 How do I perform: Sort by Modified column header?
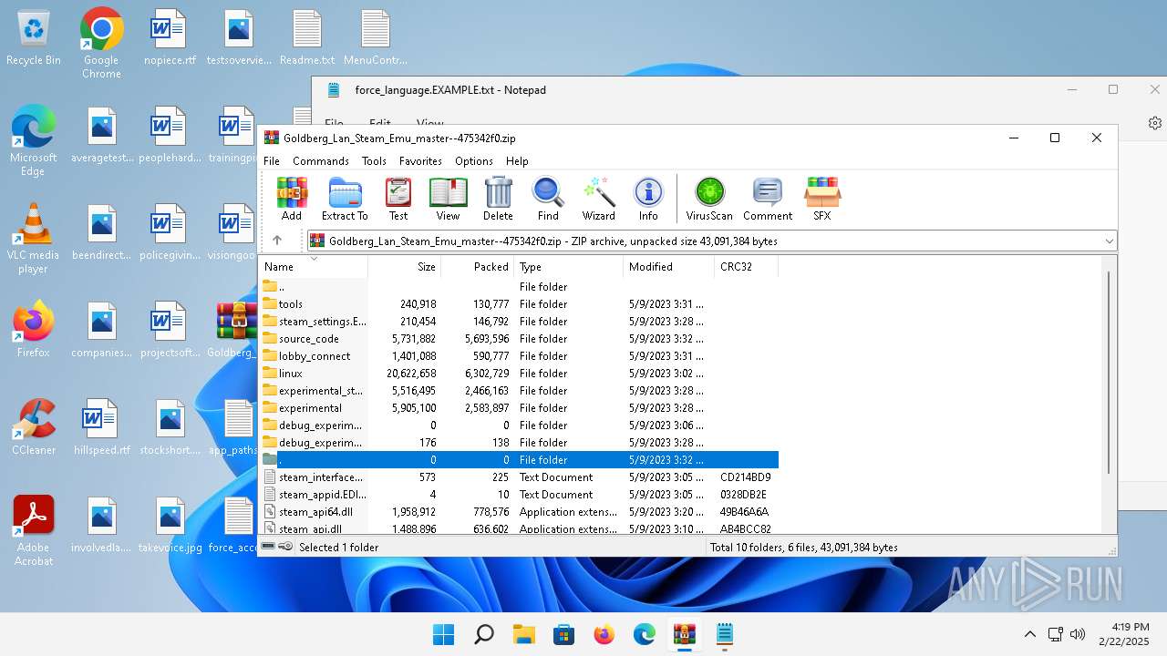[x=669, y=267]
